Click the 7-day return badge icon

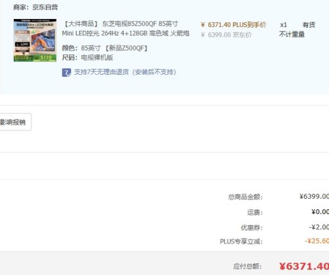[66, 72]
